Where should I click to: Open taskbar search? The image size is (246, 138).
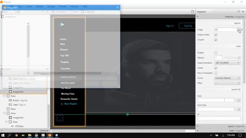click(x=9, y=135)
